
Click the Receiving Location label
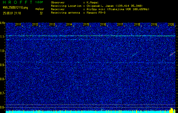pos(66,6)
